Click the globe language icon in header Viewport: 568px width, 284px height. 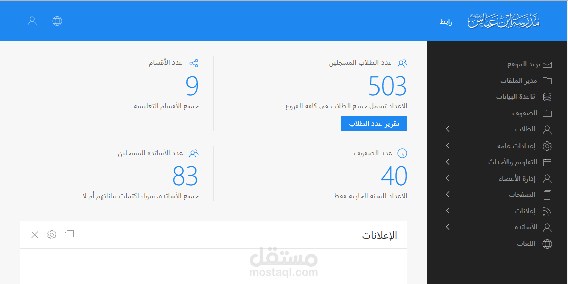tap(57, 21)
